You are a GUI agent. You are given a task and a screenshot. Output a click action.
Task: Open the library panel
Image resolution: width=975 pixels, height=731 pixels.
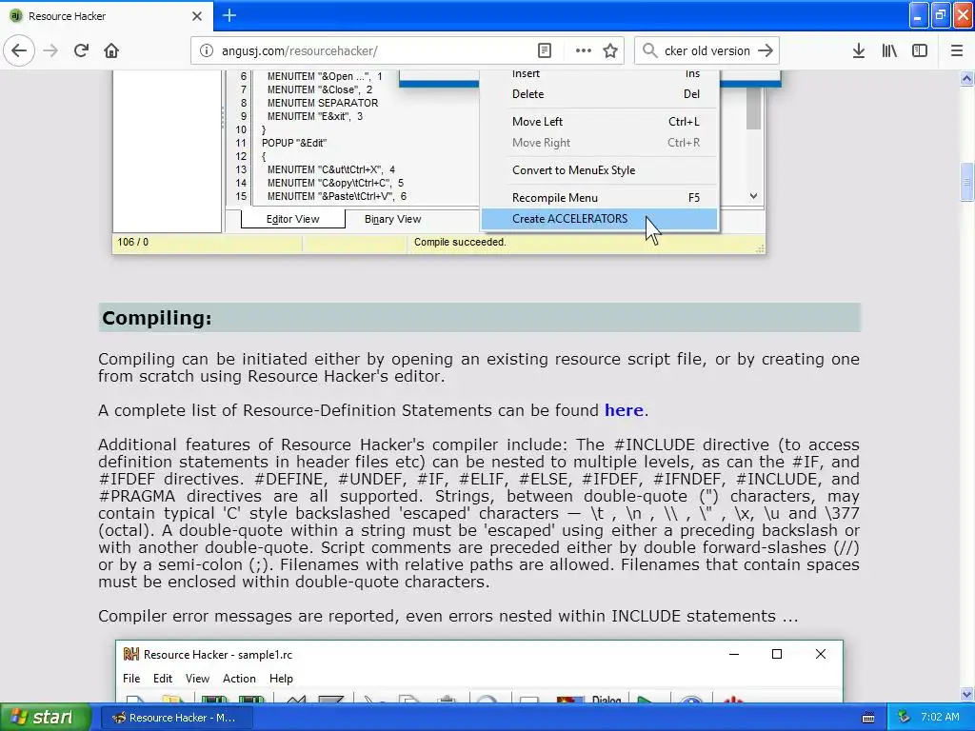pos(889,51)
